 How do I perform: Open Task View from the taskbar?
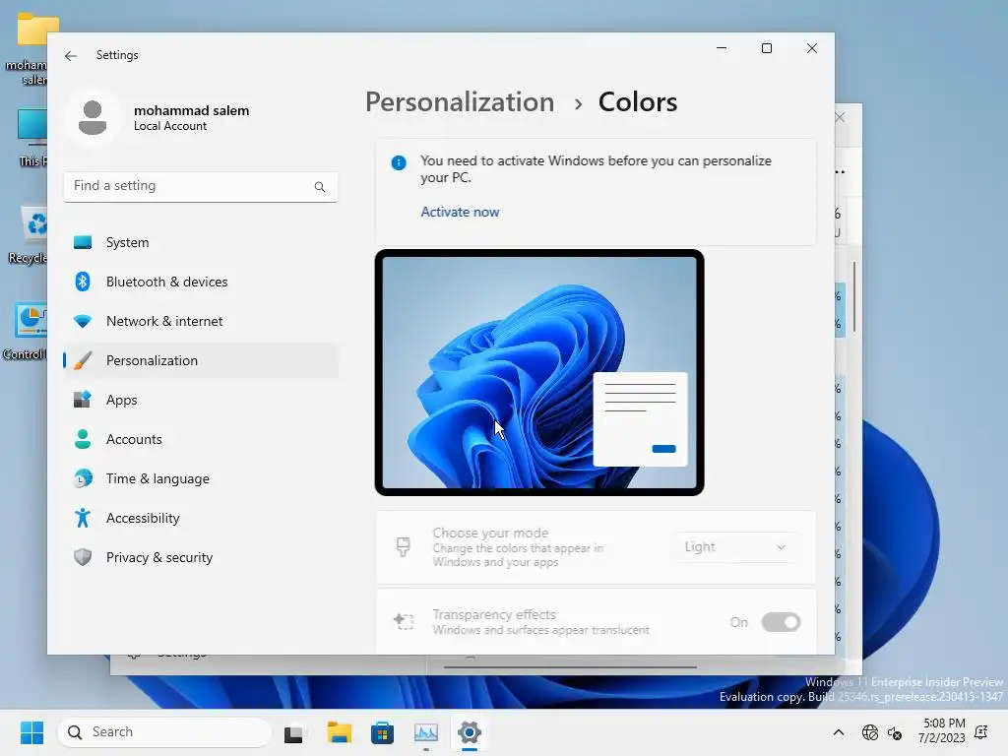pos(293,732)
